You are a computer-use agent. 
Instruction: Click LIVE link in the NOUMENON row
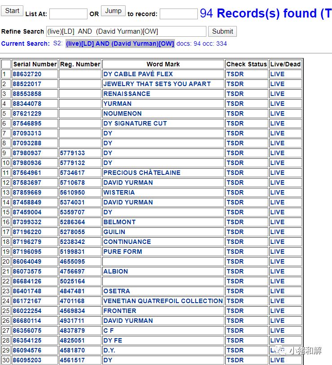[x=277, y=113]
